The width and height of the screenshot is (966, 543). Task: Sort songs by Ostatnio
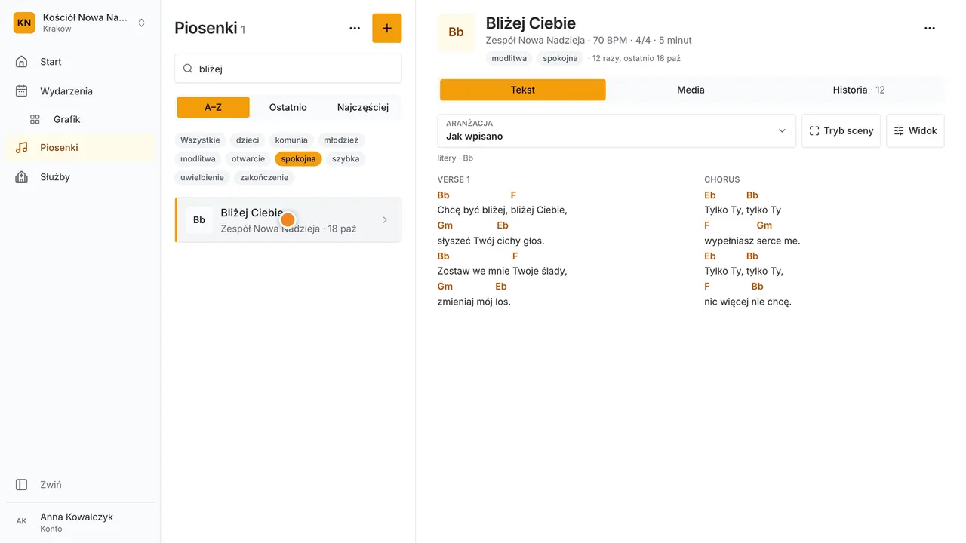pyautogui.click(x=288, y=107)
